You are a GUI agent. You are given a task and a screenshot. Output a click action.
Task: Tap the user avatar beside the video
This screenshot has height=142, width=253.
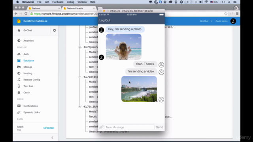click(x=161, y=99)
